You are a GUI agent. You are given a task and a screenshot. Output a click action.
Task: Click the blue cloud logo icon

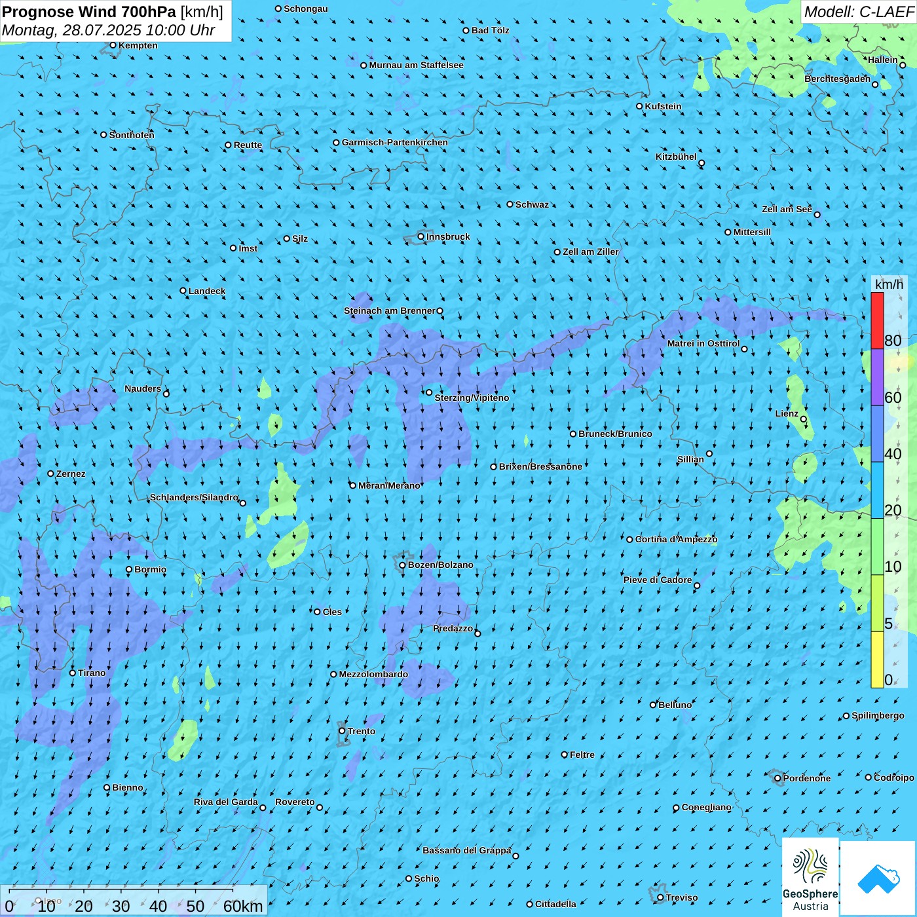point(878,878)
